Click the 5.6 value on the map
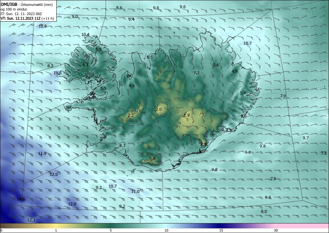Image resolution: width=329 pixels, height=233 pixels. [216, 65]
